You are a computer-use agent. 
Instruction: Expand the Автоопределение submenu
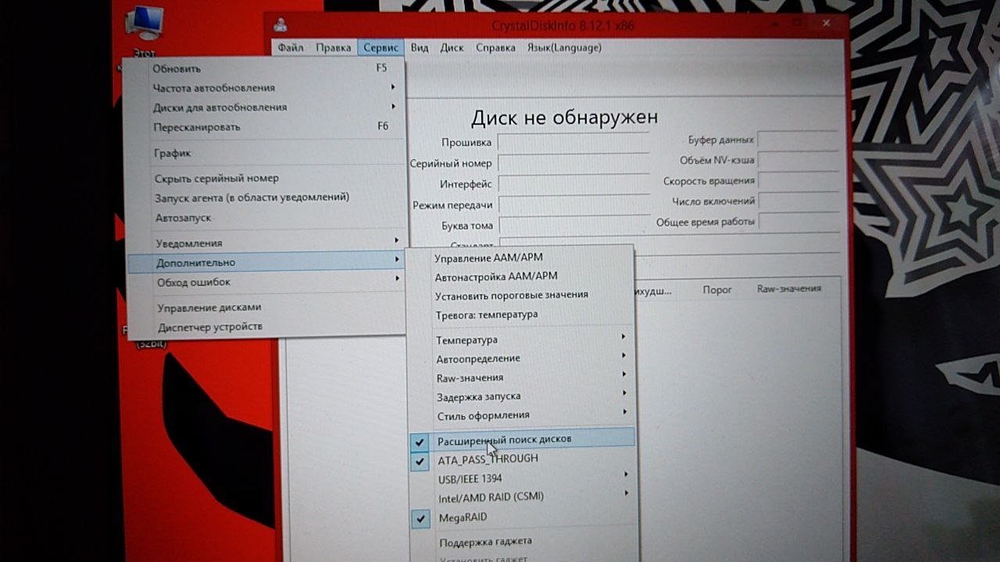tap(522, 359)
